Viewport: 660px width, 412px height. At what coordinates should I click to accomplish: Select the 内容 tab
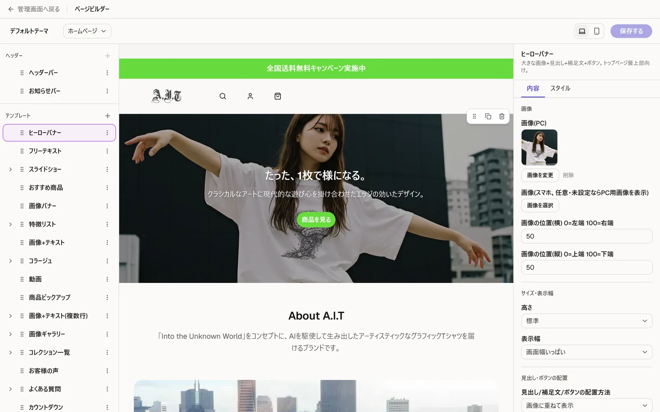533,88
